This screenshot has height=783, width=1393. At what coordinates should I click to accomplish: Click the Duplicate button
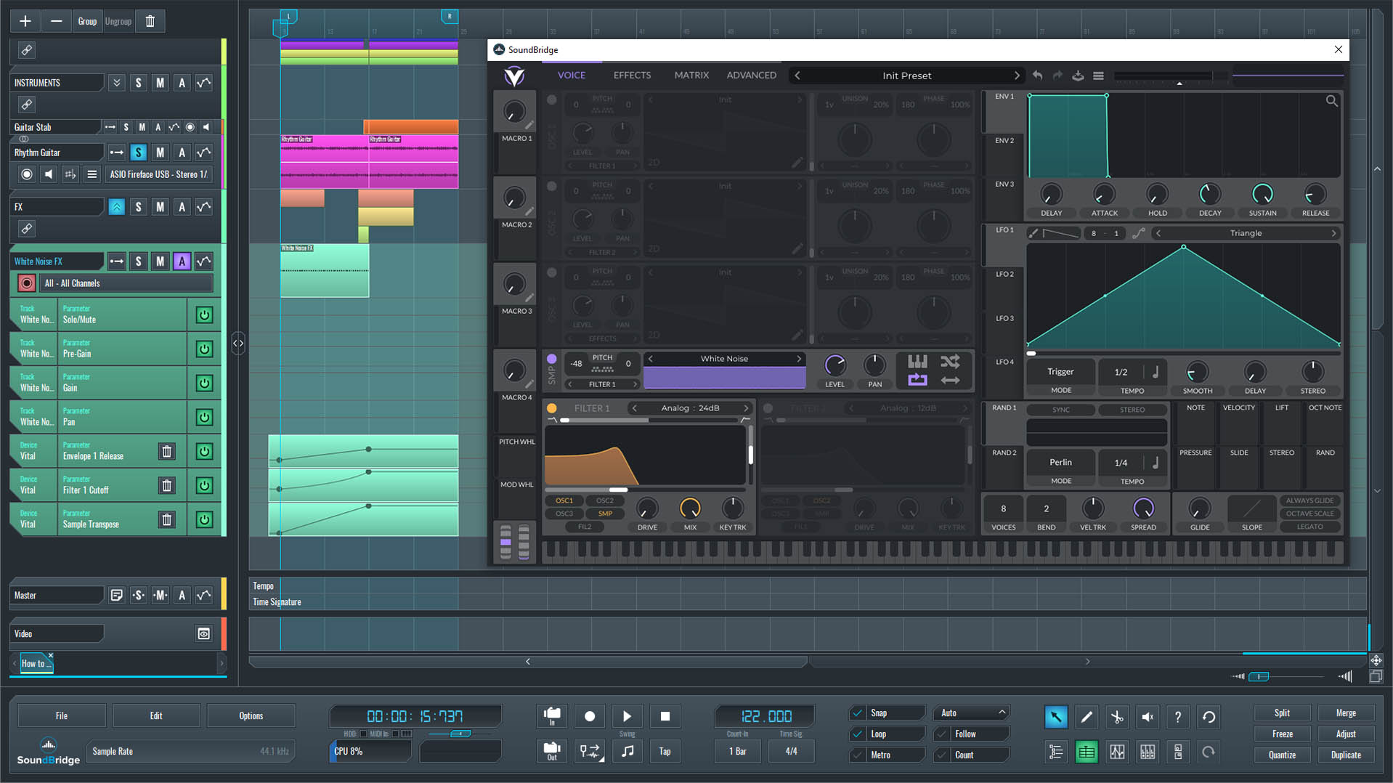coord(1346,755)
